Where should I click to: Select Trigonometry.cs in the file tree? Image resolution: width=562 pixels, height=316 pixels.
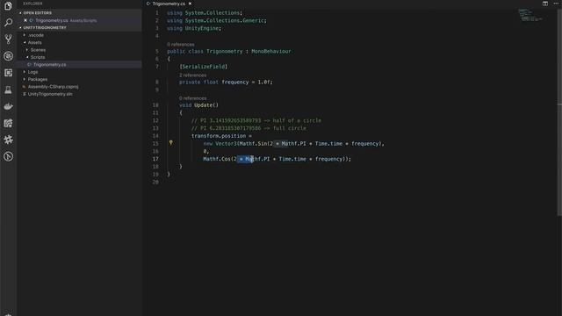(x=49, y=64)
